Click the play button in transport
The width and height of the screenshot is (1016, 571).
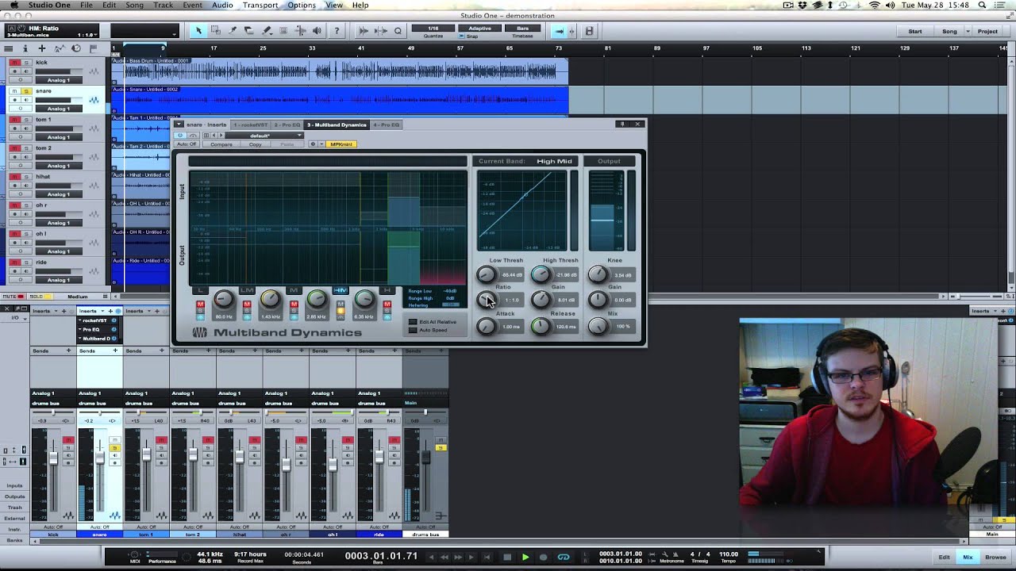point(525,557)
